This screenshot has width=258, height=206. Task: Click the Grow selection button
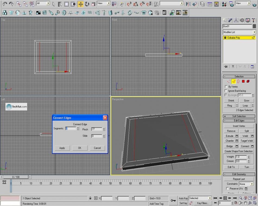(x=247, y=101)
